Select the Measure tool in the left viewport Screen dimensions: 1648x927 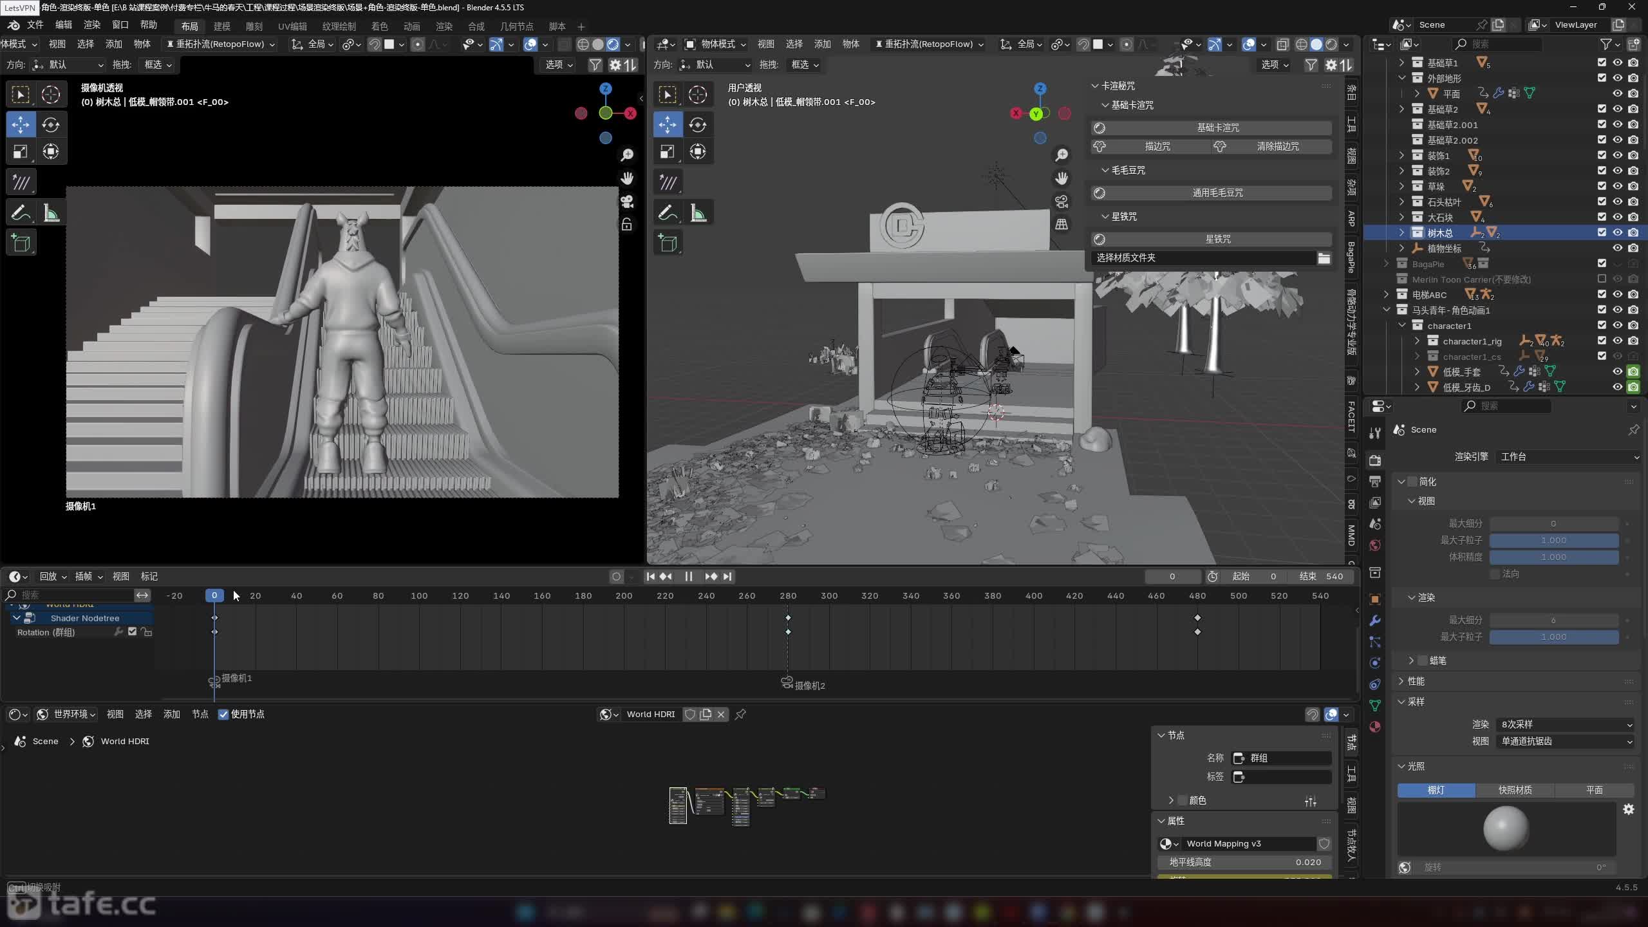(x=51, y=212)
